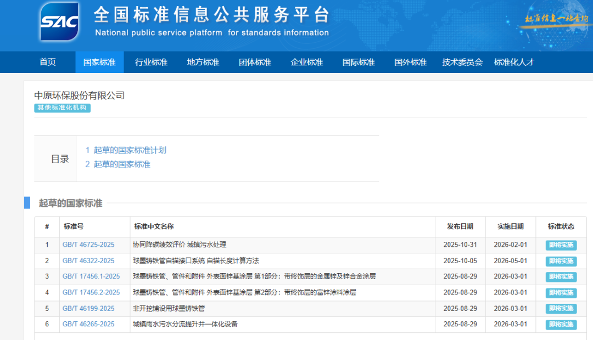Screen dimensions: 593x340
Task: Click the 实施日期 column header
Action: point(511,226)
